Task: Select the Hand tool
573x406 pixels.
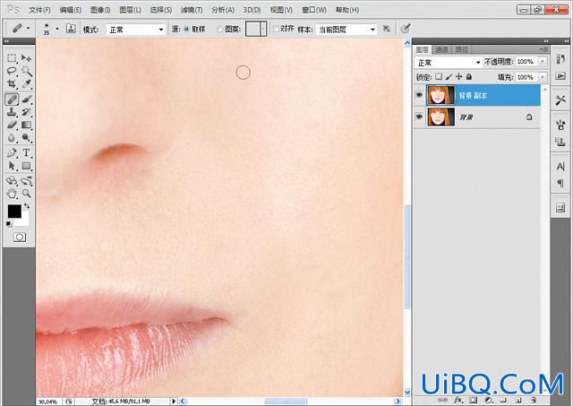Action: pos(12,193)
